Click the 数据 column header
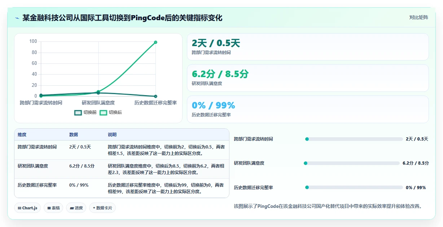443x227 pixels. click(x=74, y=135)
